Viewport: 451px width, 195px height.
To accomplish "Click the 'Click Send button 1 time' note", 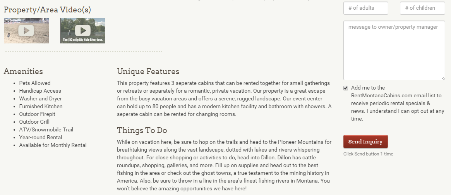I will (x=368, y=154).
